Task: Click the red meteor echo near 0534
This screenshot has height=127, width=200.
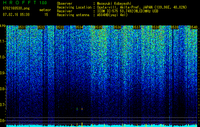Action: 82,109
